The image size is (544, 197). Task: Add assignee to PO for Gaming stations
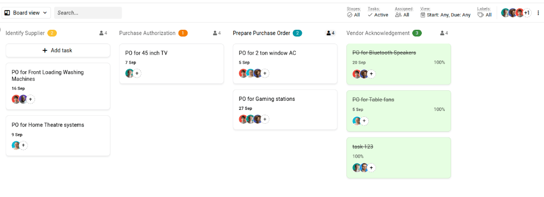tap(265, 119)
